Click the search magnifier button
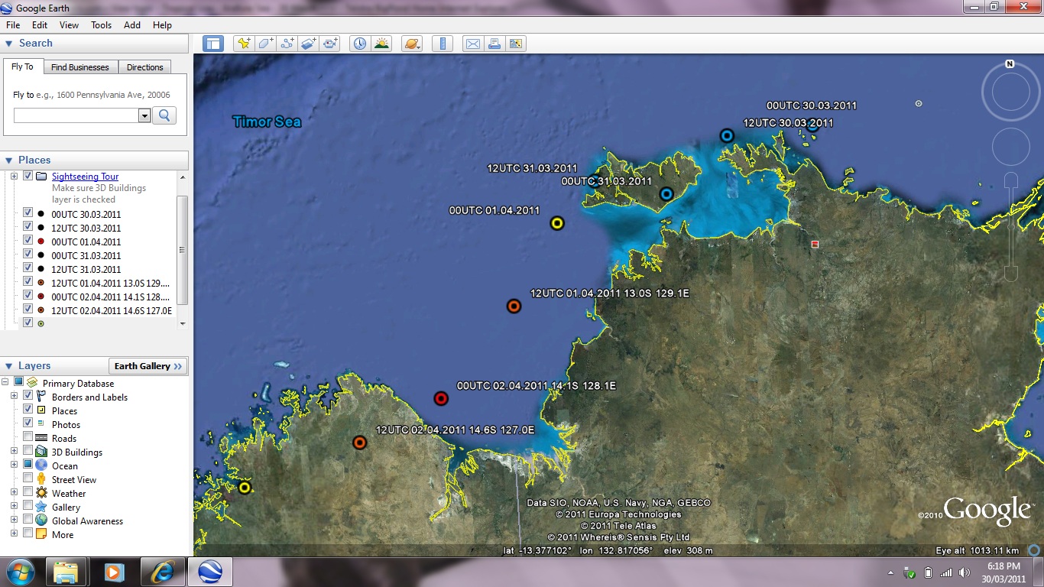This screenshot has width=1044, height=587. click(x=164, y=115)
